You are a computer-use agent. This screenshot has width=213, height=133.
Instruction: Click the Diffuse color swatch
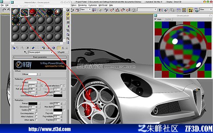33,74
